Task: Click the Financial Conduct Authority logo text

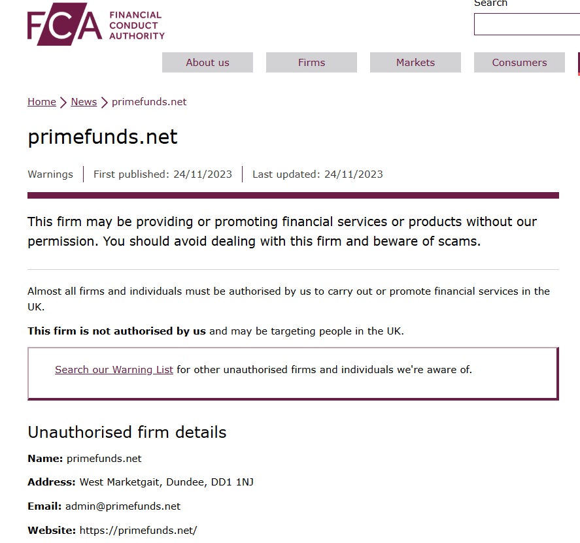Action: 137,25
